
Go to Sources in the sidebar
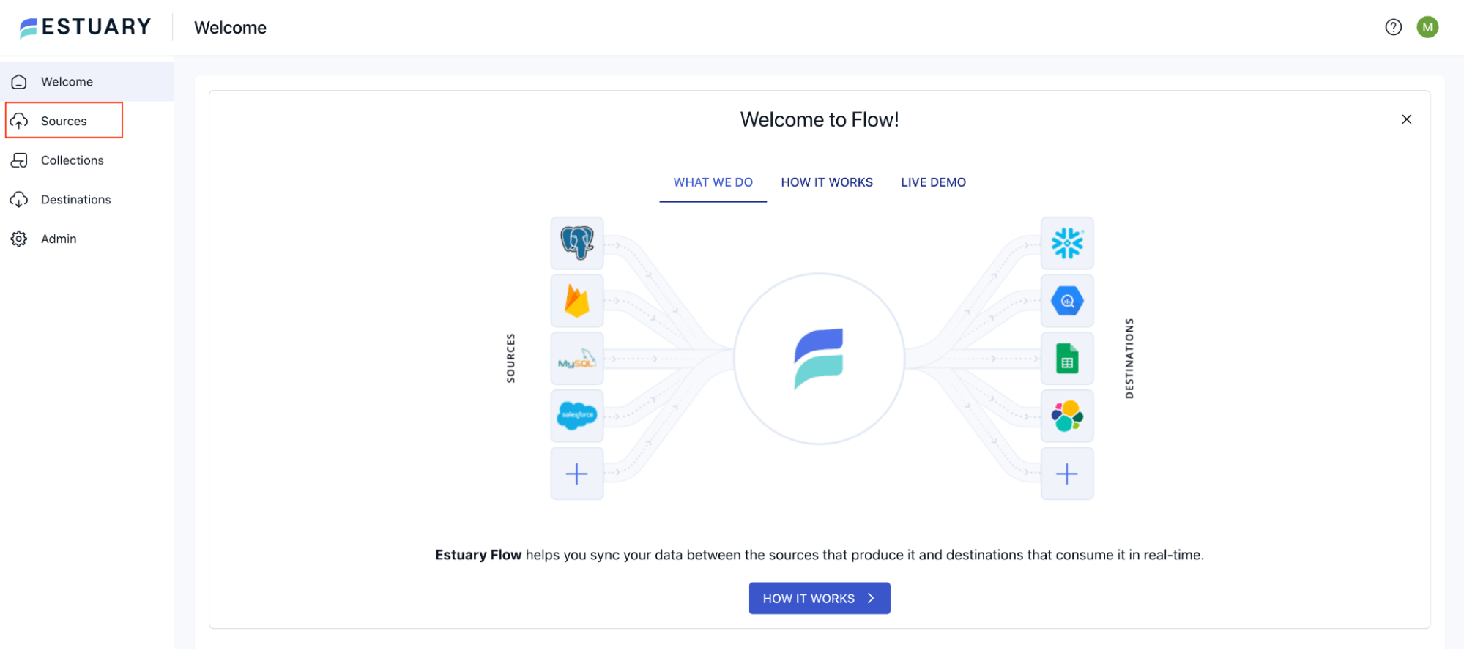click(x=86, y=121)
